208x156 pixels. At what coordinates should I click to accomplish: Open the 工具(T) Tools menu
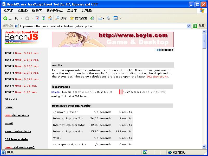point(72,11)
